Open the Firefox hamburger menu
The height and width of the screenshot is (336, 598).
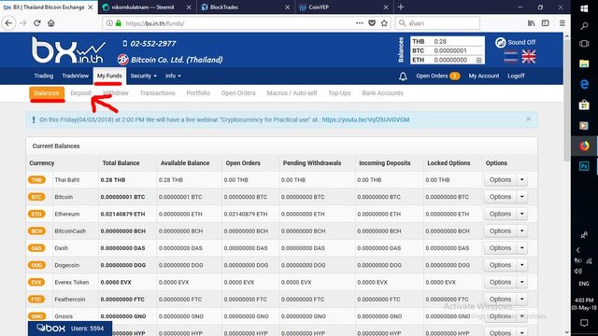[562, 23]
